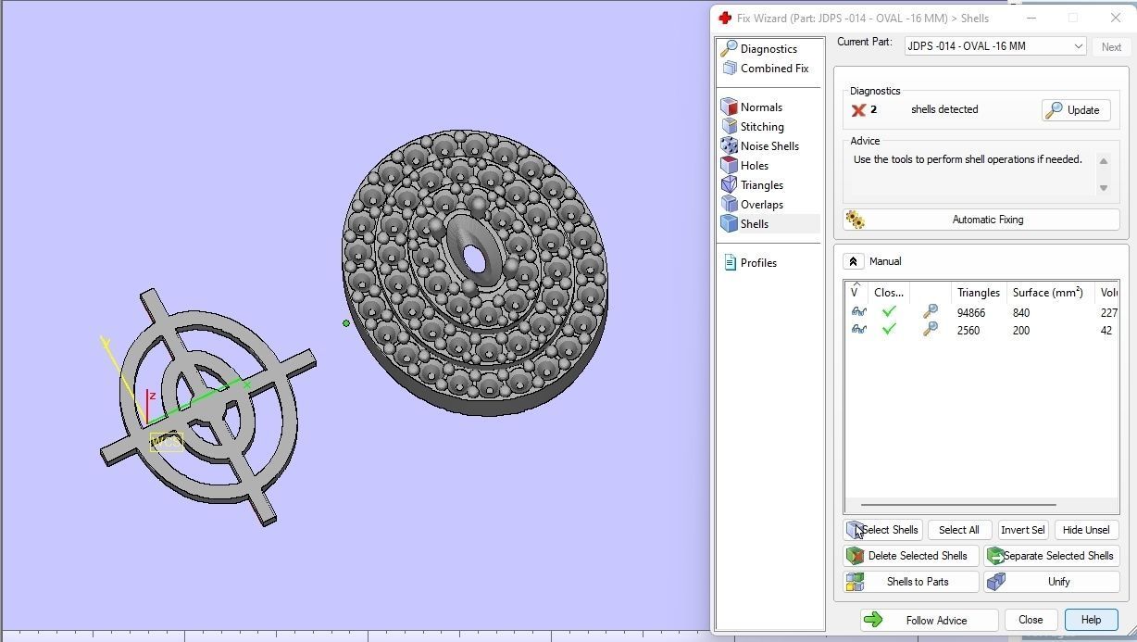Viewport: 1137px width, 642px height.
Task: Click Follow Advice
Action: [929, 621]
